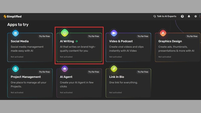Click 'Create viral videos and clips' description
Screen dimensions: 201x113
click(126, 49)
